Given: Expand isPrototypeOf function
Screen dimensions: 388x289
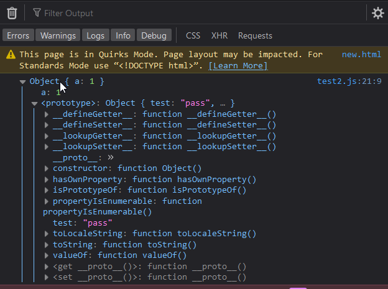Looking at the screenshot, I should click(46, 190).
